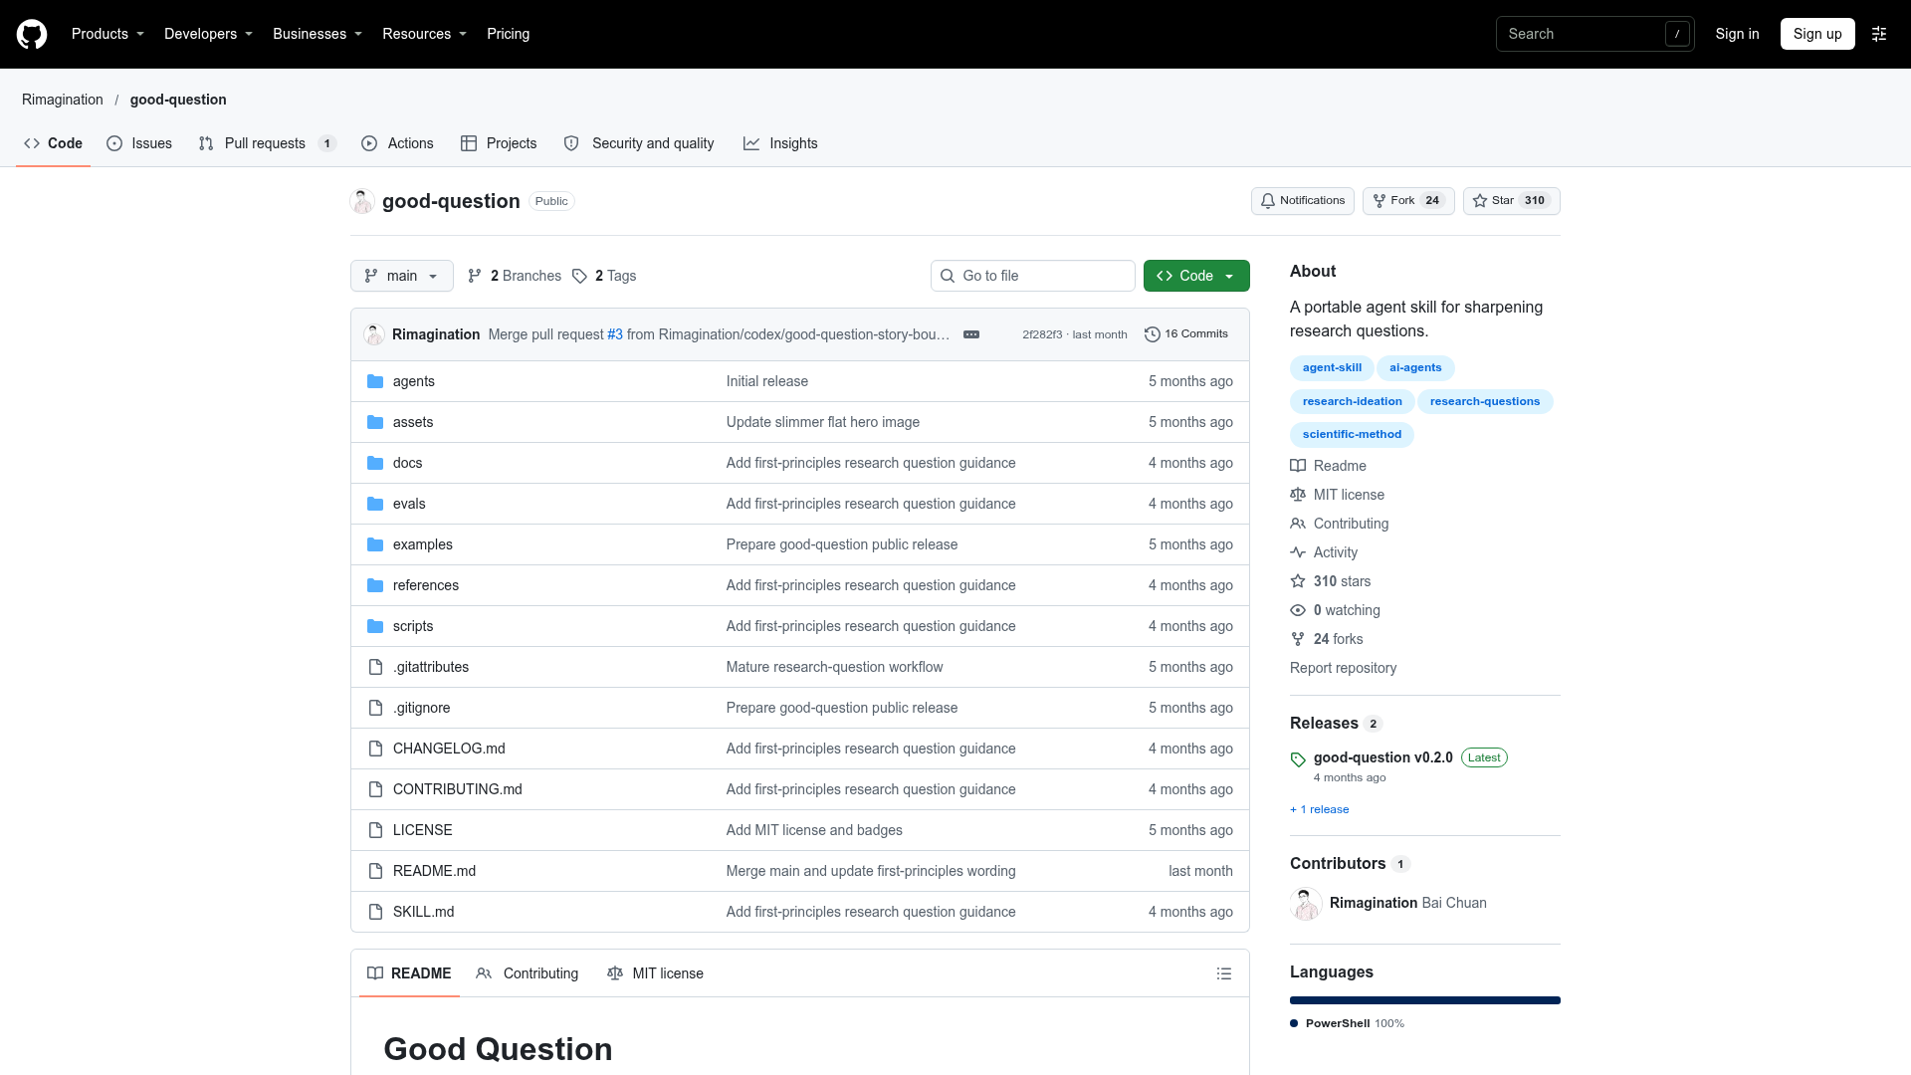
Task: Click the PowerShell language bar
Action: (1425, 1000)
